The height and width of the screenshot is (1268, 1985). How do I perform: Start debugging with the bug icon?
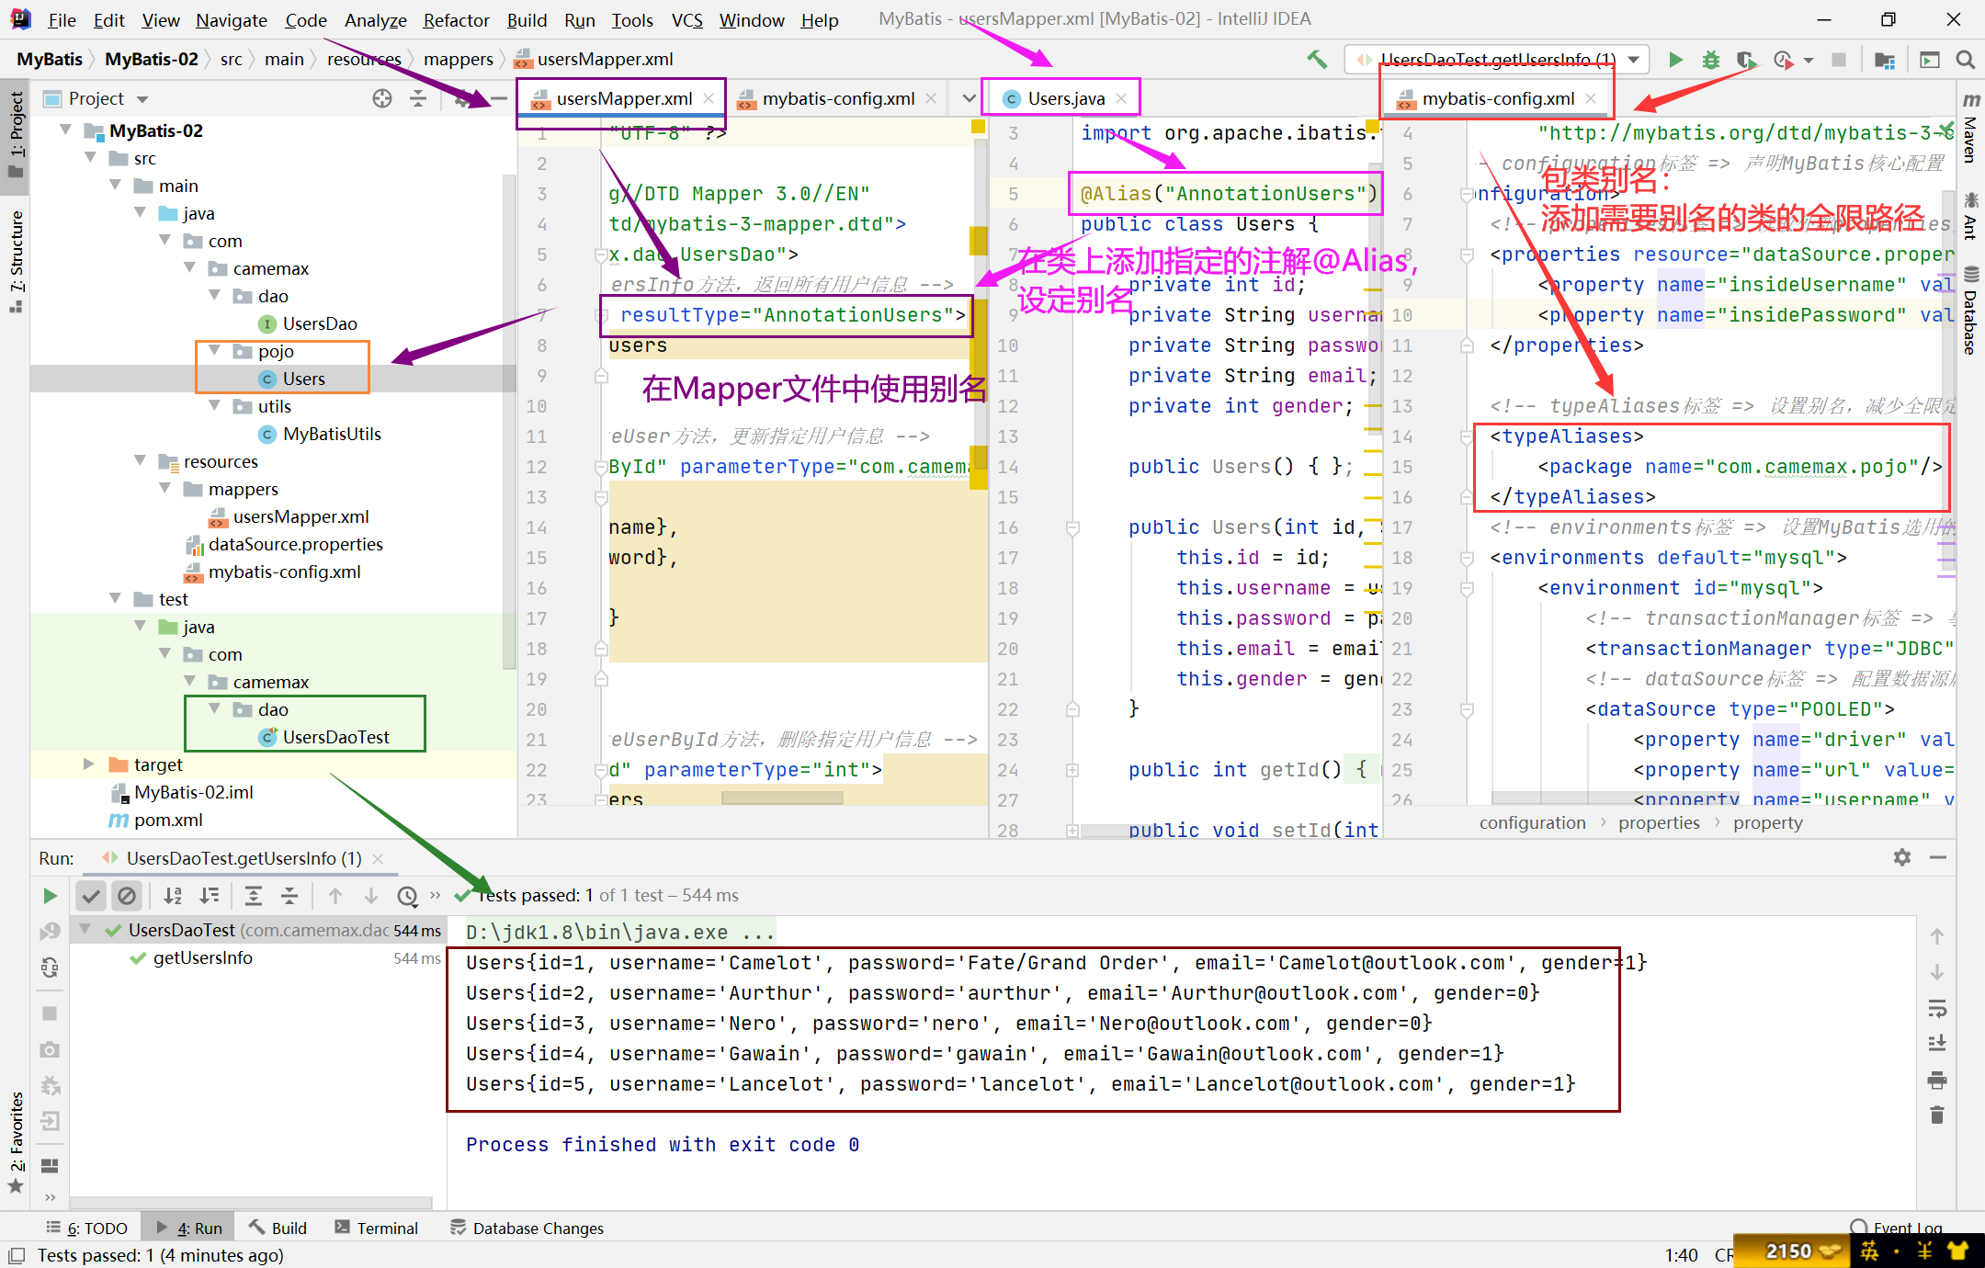[1710, 60]
